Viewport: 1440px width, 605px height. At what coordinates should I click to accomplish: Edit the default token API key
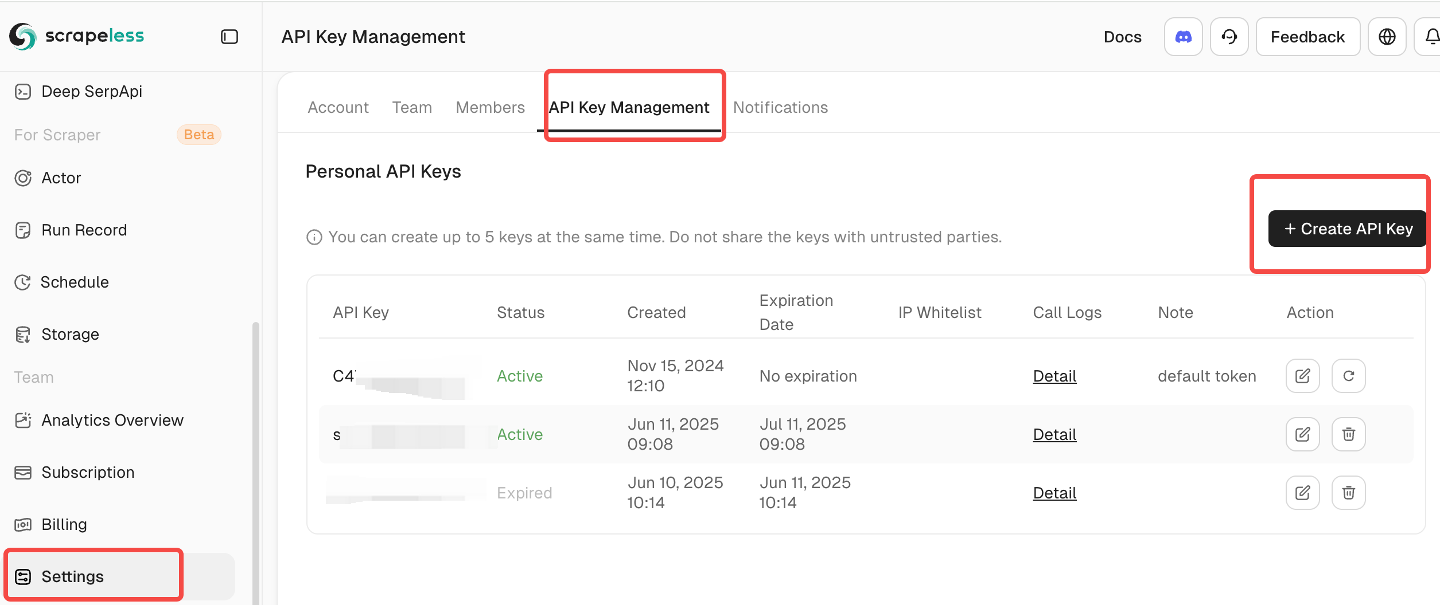(1302, 376)
